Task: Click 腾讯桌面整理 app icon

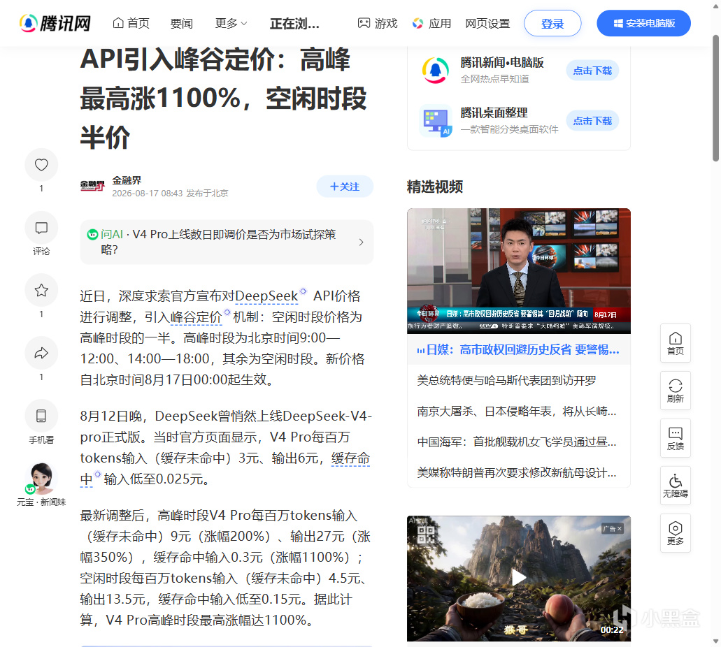Action: 436,120
